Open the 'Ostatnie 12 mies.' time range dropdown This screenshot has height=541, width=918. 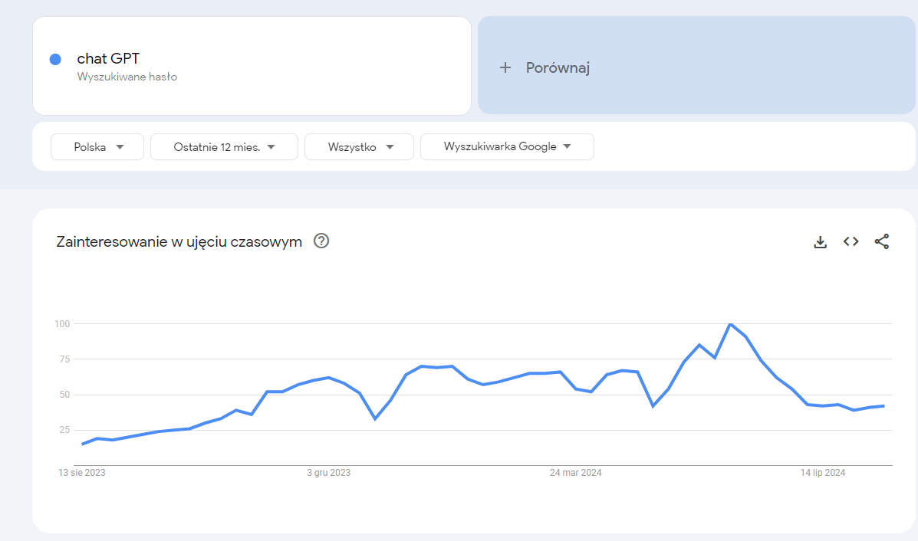pos(223,146)
